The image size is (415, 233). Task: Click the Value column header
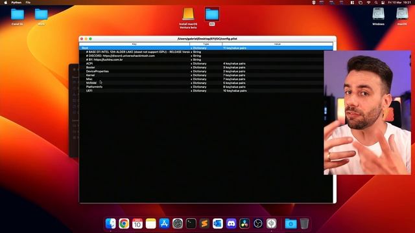click(278, 44)
